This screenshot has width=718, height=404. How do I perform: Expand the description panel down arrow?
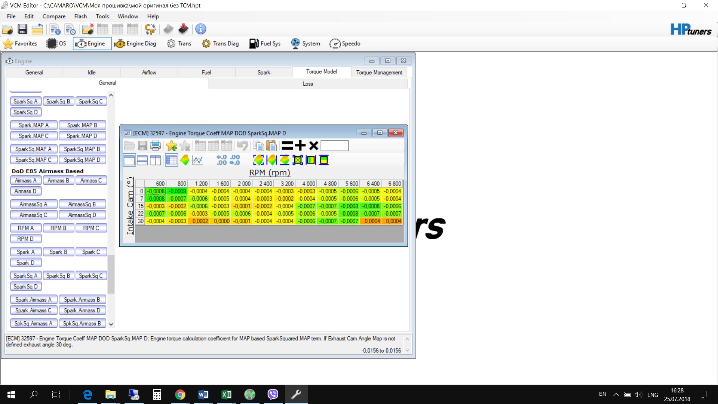[x=407, y=351]
